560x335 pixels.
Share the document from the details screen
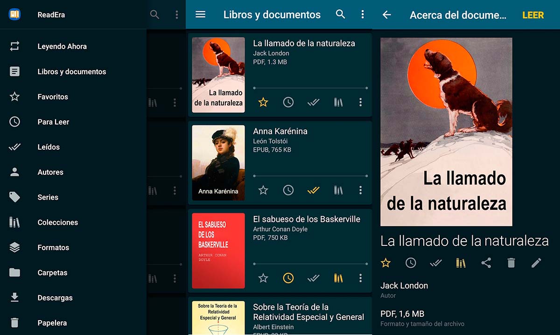click(486, 263)
